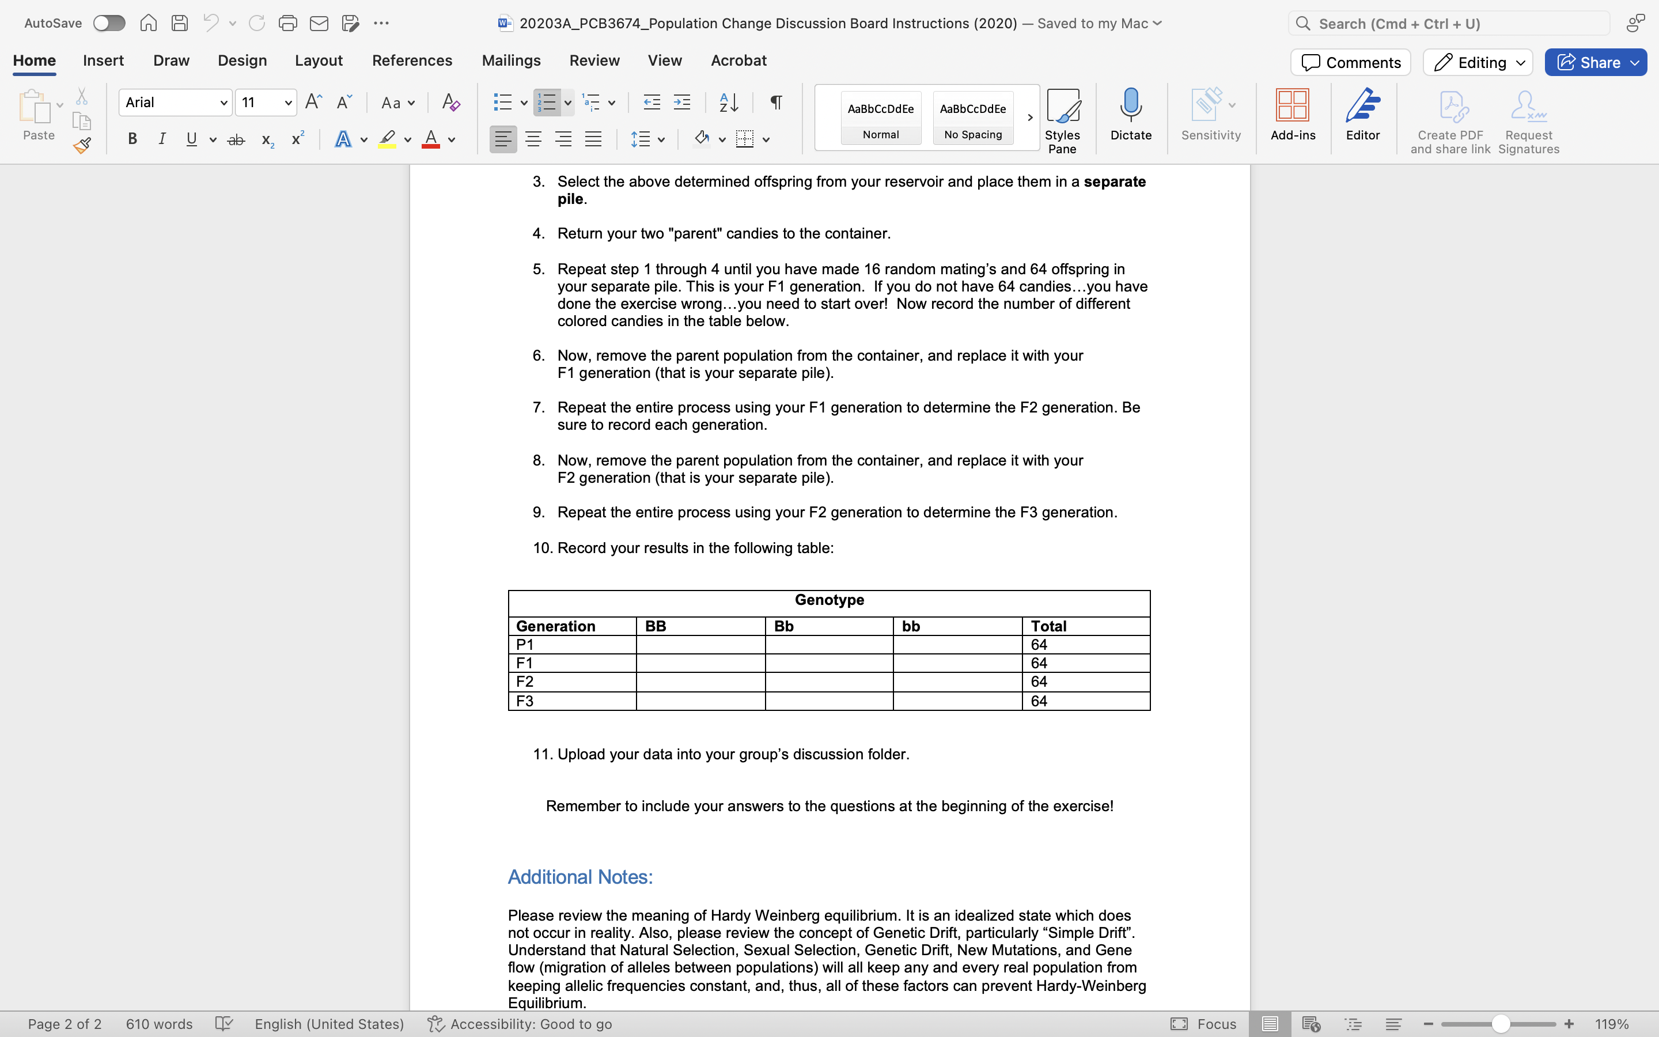Viewport: 1659px width, 1037px height.
Task: Click the Format Painter brush icon
Action: [82, 145]
